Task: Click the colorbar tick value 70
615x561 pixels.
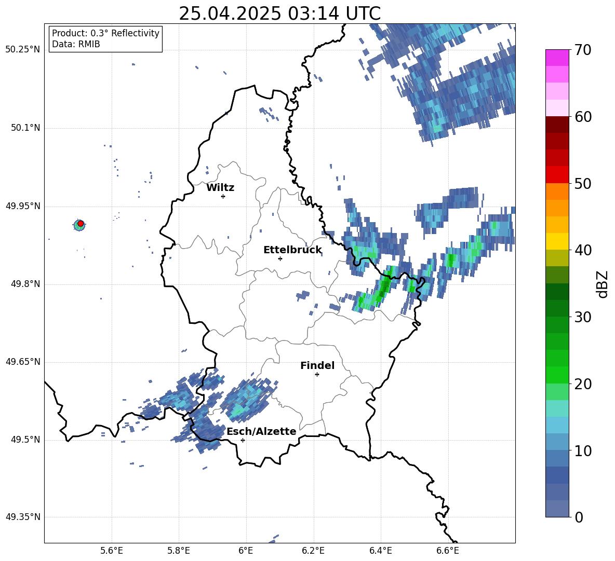Action: (x=583, y=50)
